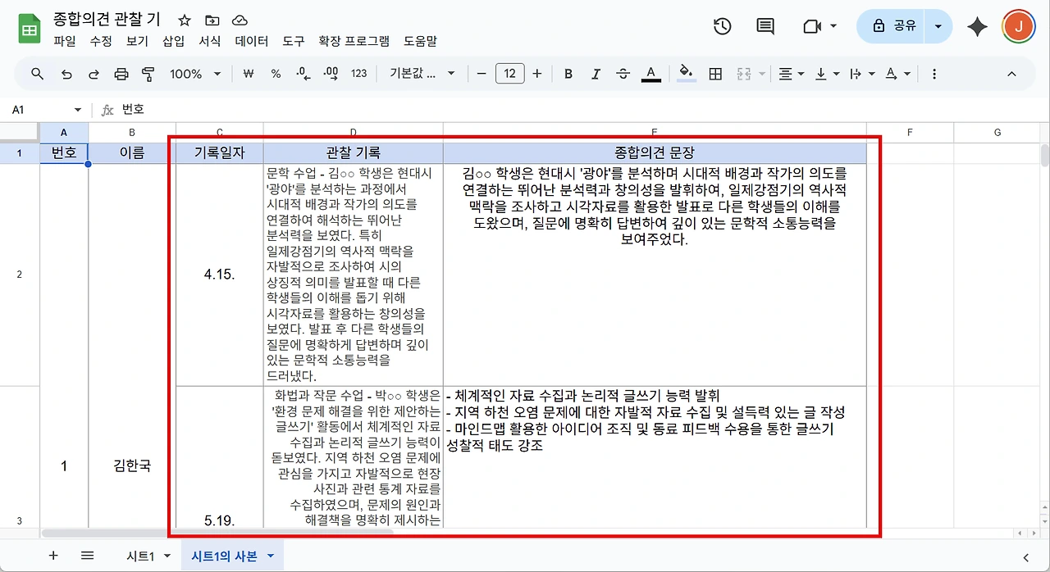Click the font size input field
1050x572 pixels.
point(509,74)
